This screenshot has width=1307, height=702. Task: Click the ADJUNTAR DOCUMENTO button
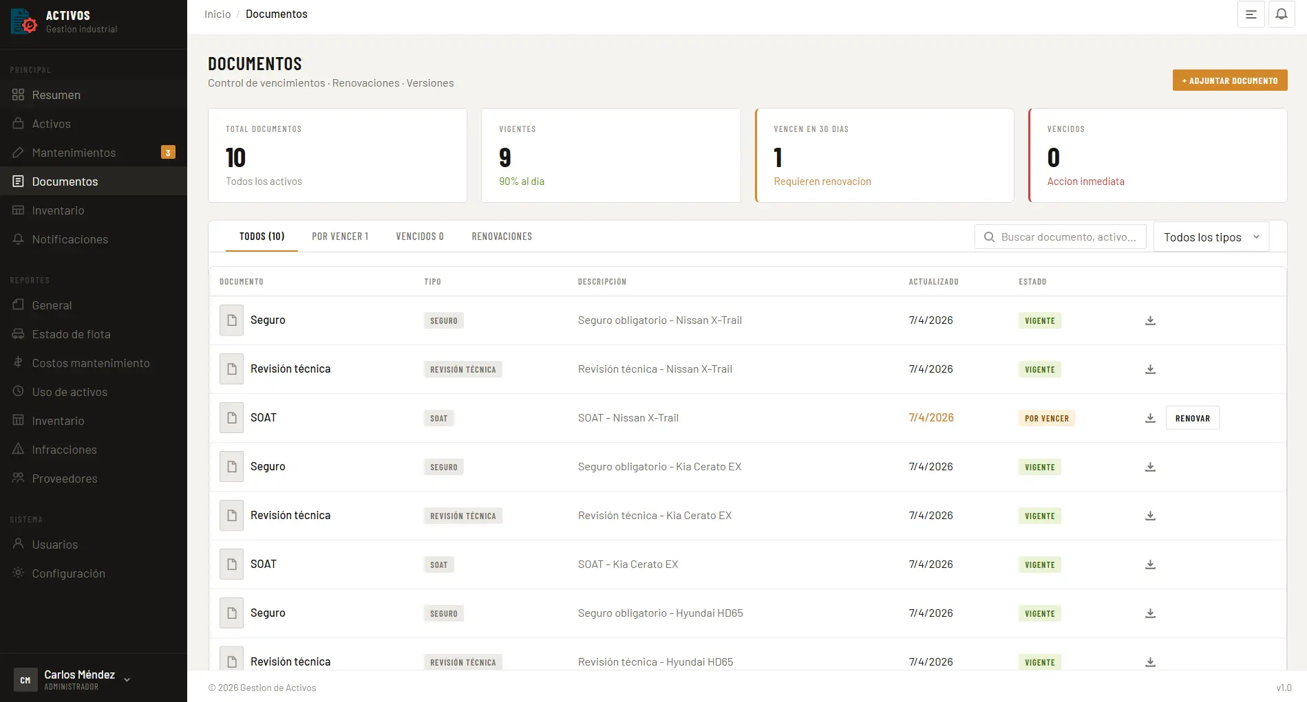click(x=1229, y=80)
